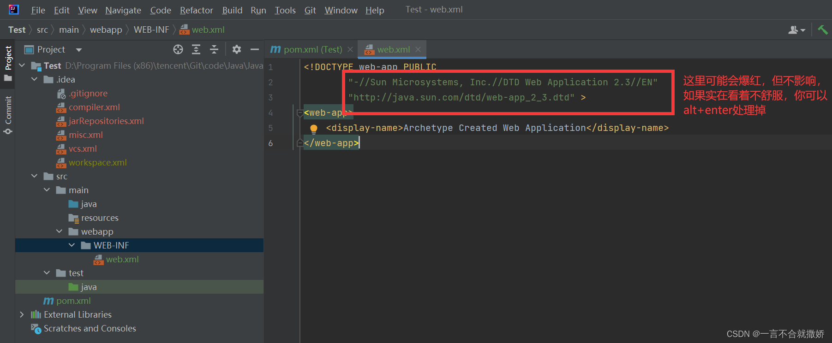
Task: Collapse the WEB-INF folder in tree
Action: point(72,245)
